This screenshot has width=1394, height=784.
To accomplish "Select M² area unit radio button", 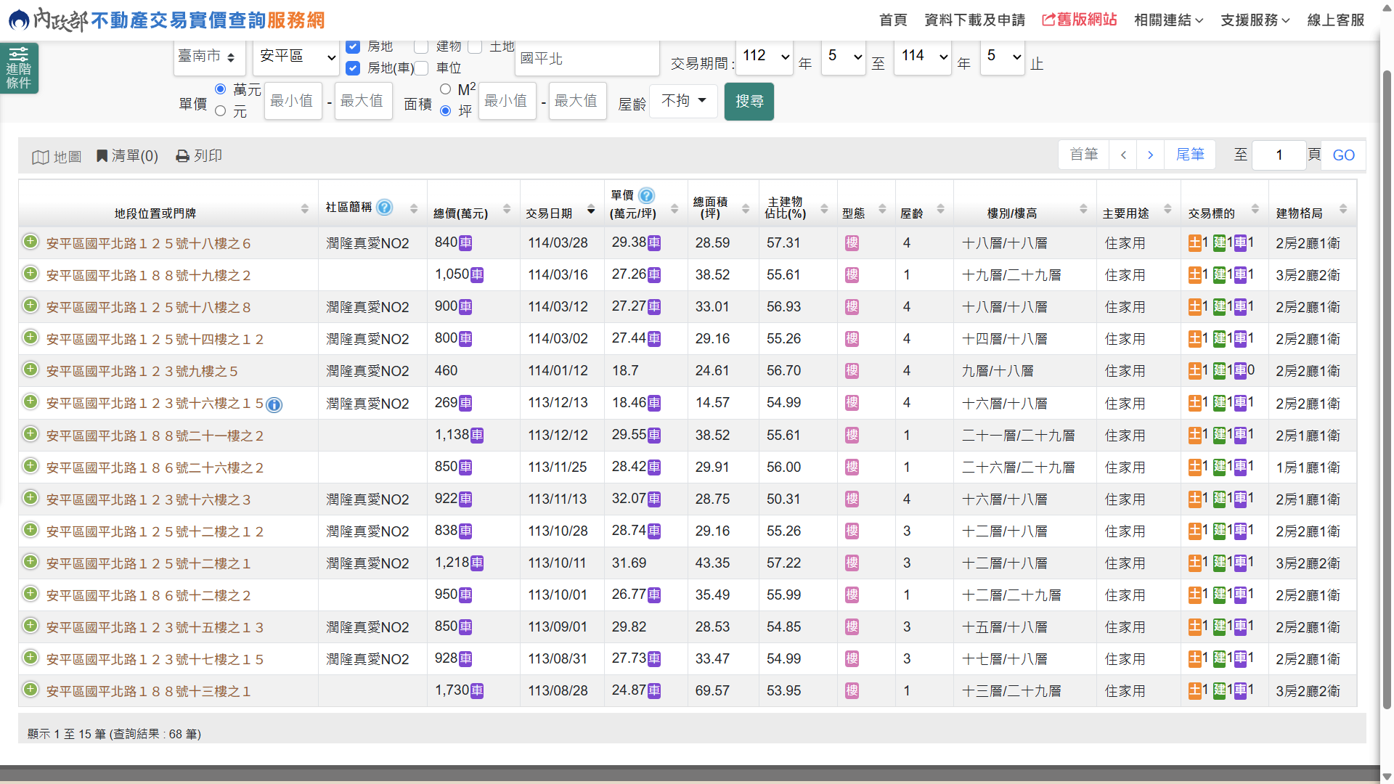I will (446, 89).
